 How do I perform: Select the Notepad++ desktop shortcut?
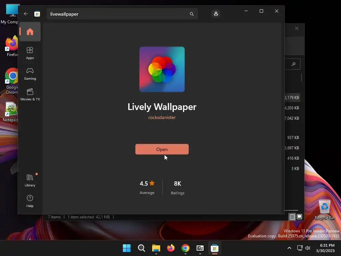click(10, 112)
